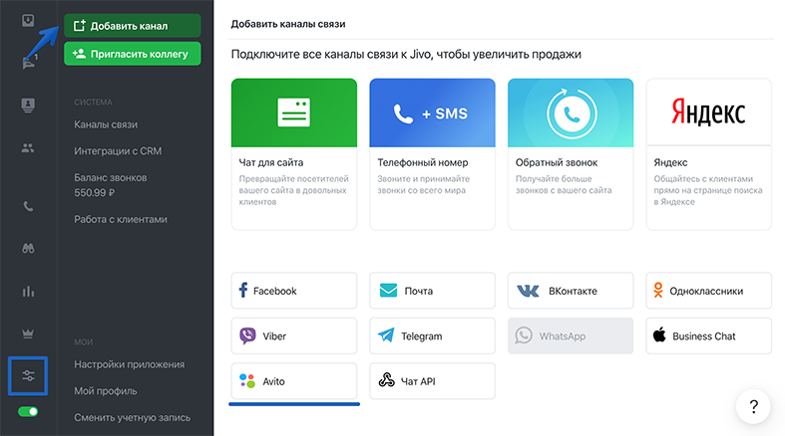785x436 pixels.
Task: Click the Добавить канал button
Action: click(133, 26)
